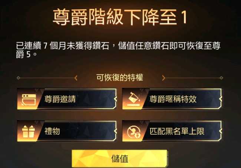Tap the 尊爵邀請 card icon
Screen dimensions: 241x168
click(x=29, y=100)
